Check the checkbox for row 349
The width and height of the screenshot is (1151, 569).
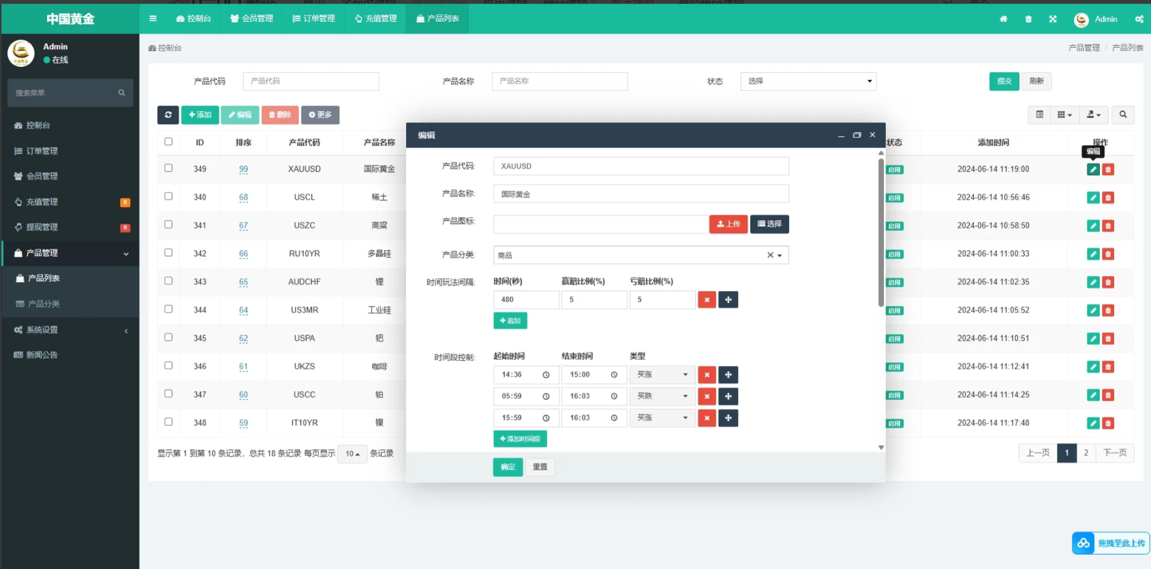coord(168,168)
